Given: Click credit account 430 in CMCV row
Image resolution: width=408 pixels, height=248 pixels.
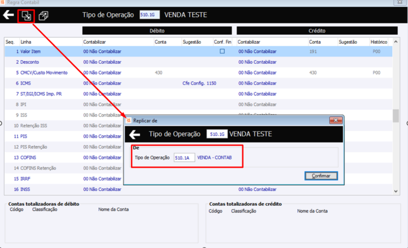Looking at the screenshot, I should coord(313,73).
